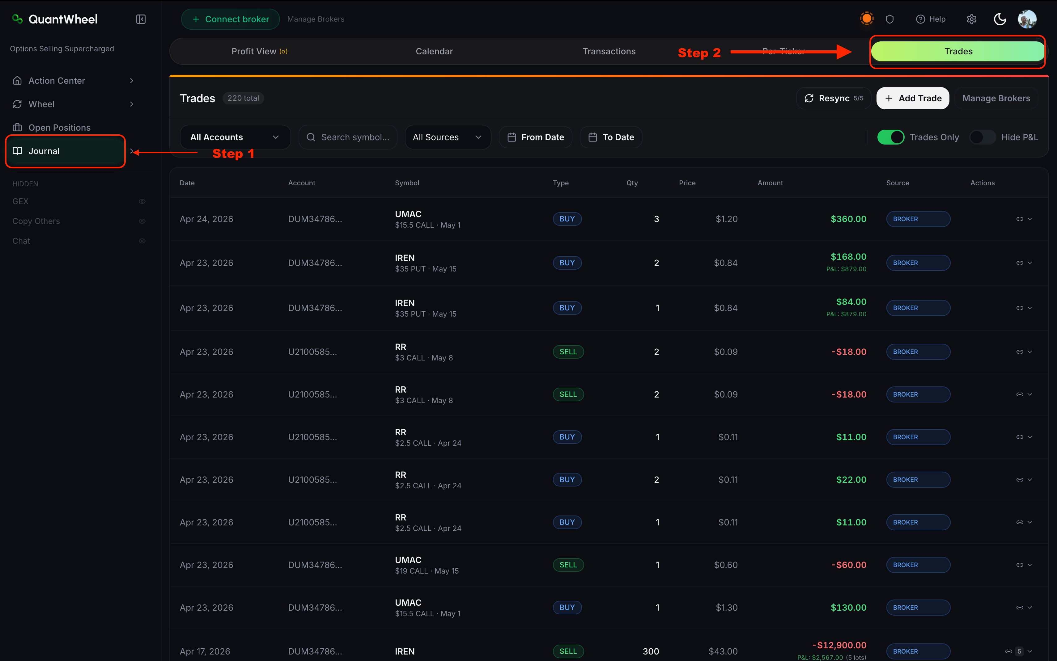
Task: Click the plus icon on Add Trade
Action: pos(889,98)
